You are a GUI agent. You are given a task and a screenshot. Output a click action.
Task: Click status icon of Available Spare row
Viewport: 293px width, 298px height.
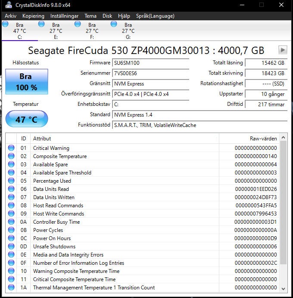pos(11,164)
